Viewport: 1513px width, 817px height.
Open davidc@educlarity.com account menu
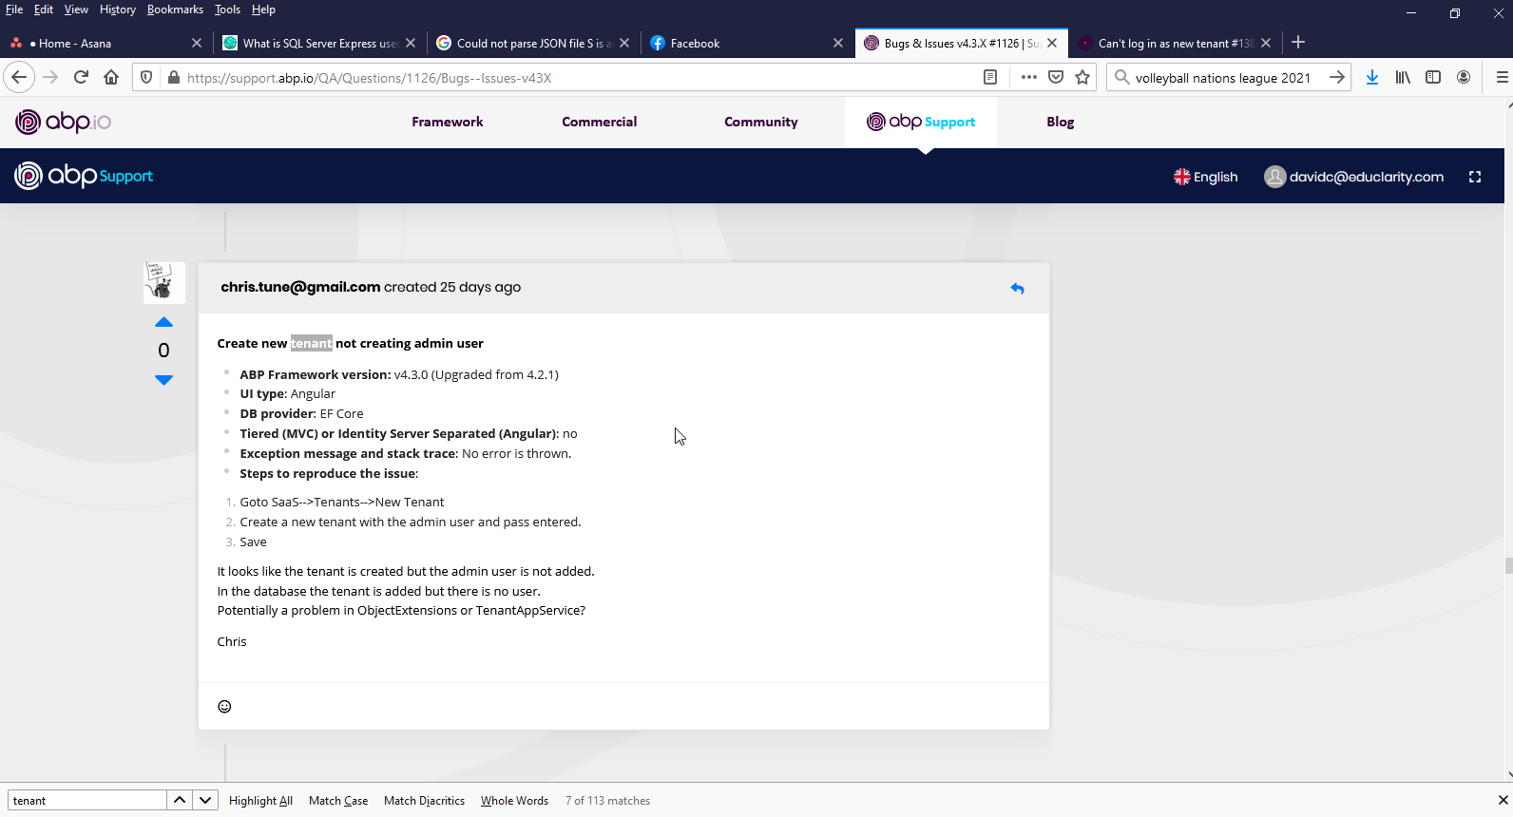coord(1353,177)
